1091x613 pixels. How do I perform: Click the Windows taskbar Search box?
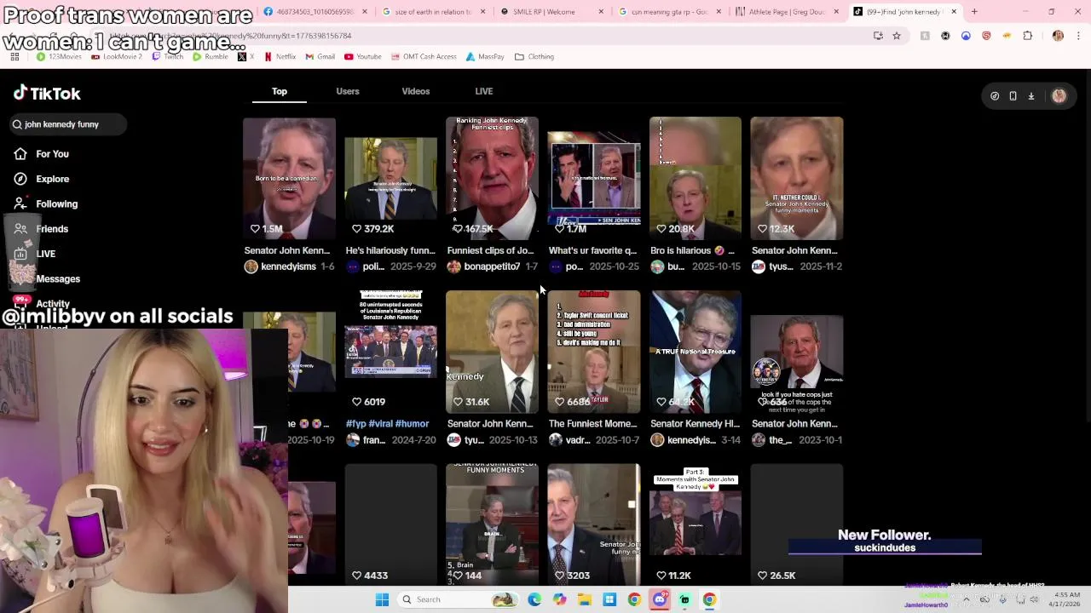click(459, 599)
